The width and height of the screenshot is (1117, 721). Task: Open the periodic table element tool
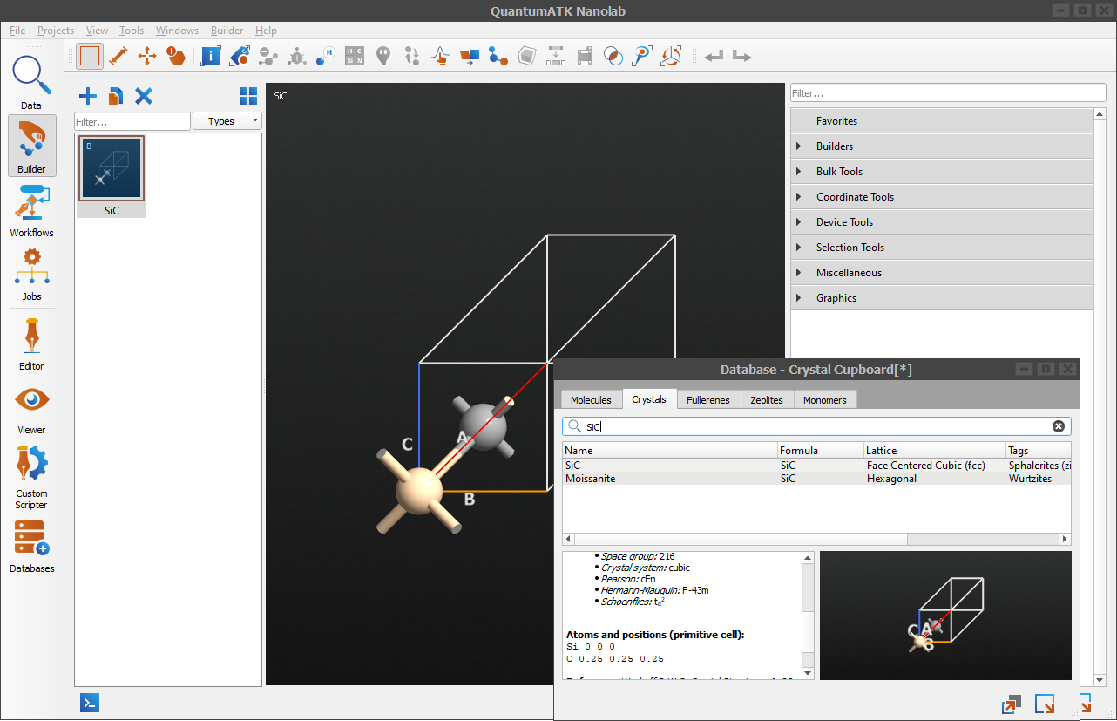[x=355, y=56]
